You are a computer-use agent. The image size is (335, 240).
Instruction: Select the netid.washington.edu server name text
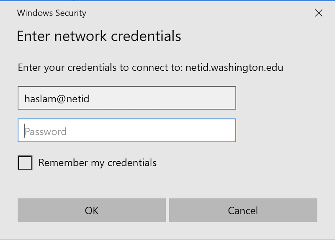pyautogui.click(x=234, y=68)
